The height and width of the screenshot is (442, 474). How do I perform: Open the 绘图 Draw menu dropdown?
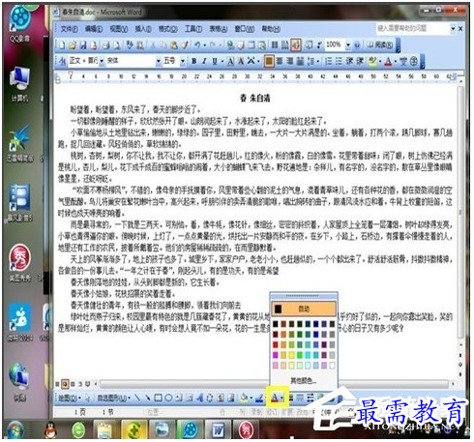69,398
